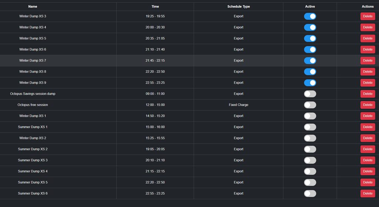Activate the Octopus free session toggle

coord(310,105)
